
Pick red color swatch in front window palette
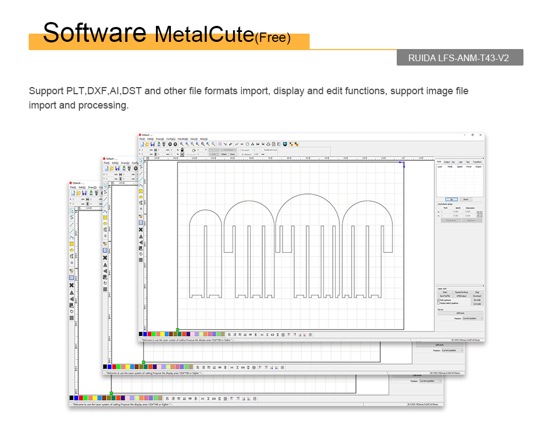(x=149, y=334)
